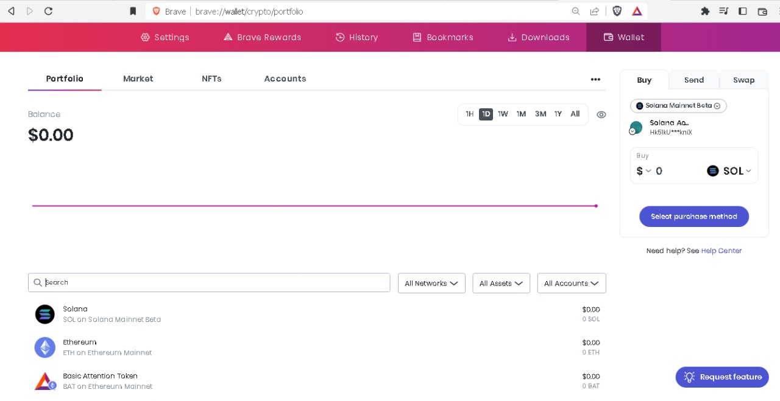Viewport: 780px width, 401px height.
Task: Click the Solana account avatar icon
Action: (636, 128)
